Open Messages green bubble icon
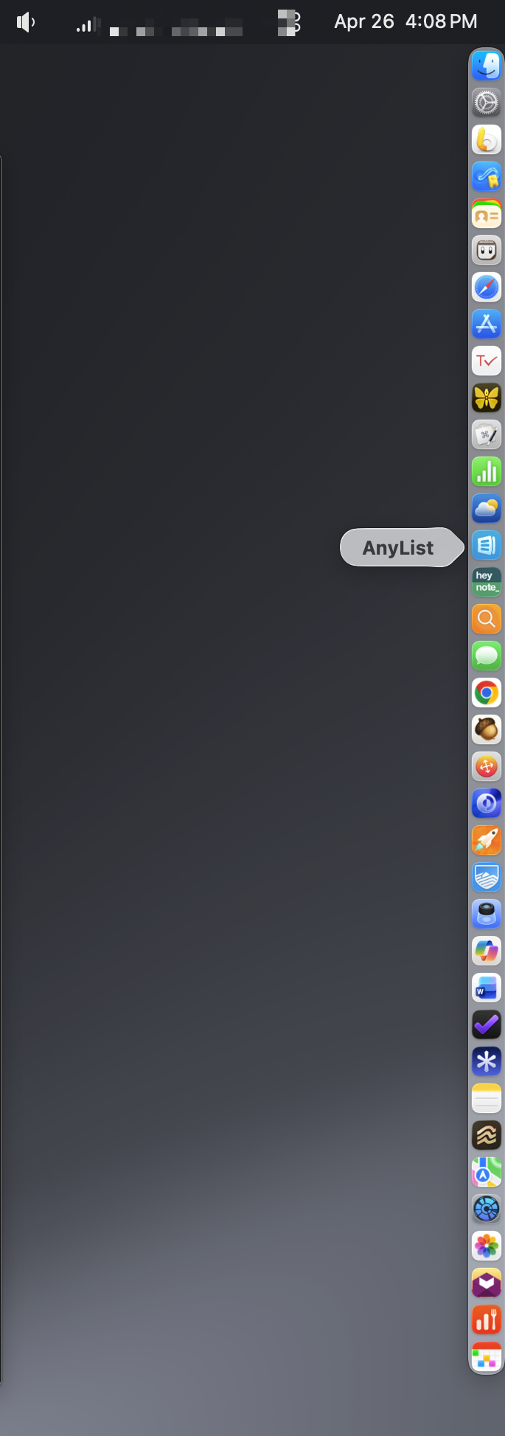505x1436 pixels. pos(487,656)
